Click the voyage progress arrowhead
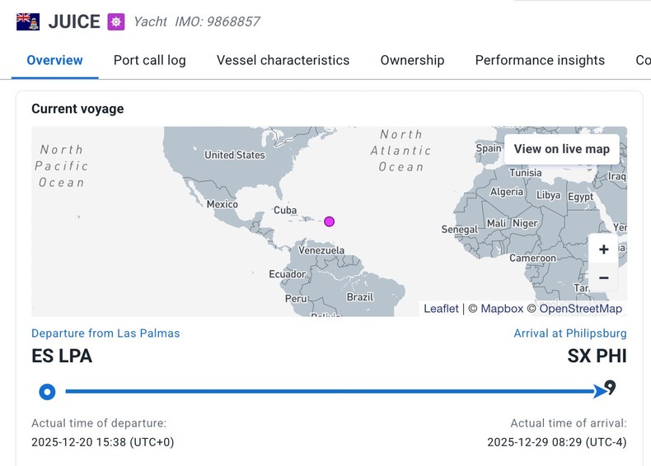Viewport: 651px width, 466px height. click(x=599, y=392)
